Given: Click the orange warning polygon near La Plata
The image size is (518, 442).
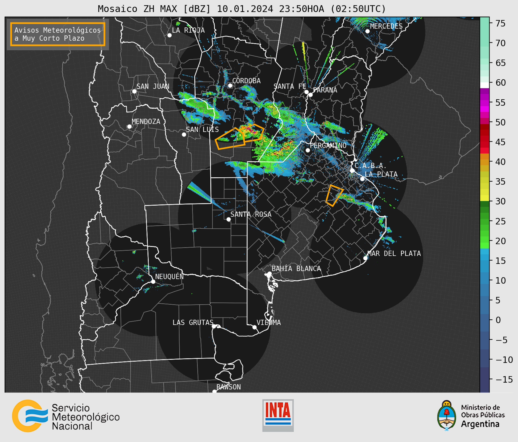Looking at the screenshot, I should point(334,195).
